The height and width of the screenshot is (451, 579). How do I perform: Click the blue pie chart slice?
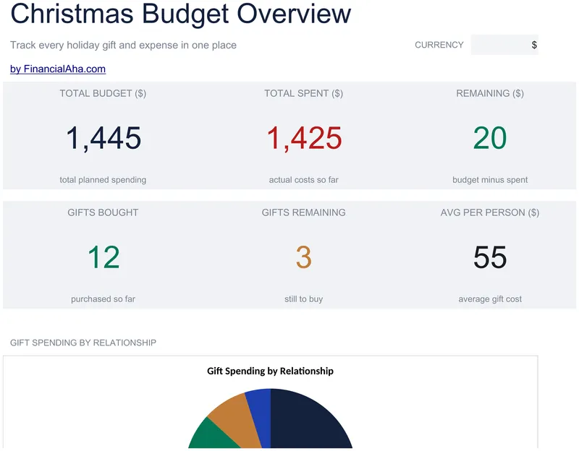(262, 413)
